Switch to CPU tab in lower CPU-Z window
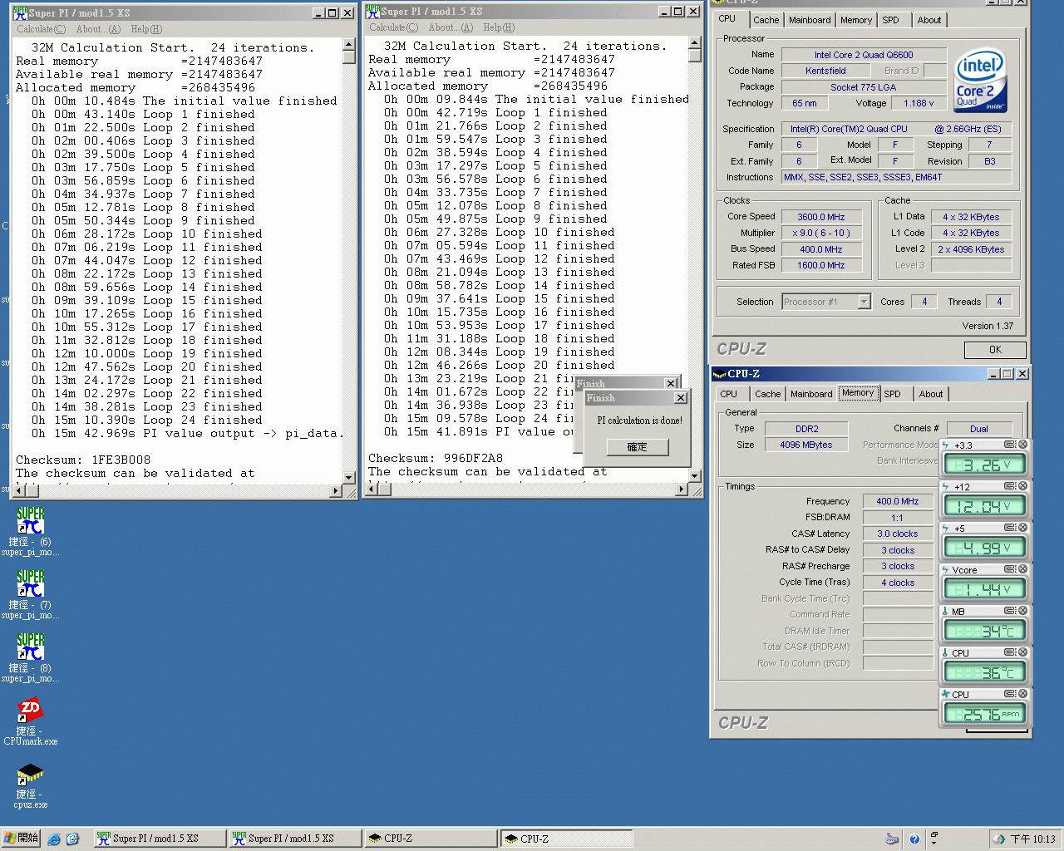Viewport: 1064px width, 851px height. click(x=729, y=394)
